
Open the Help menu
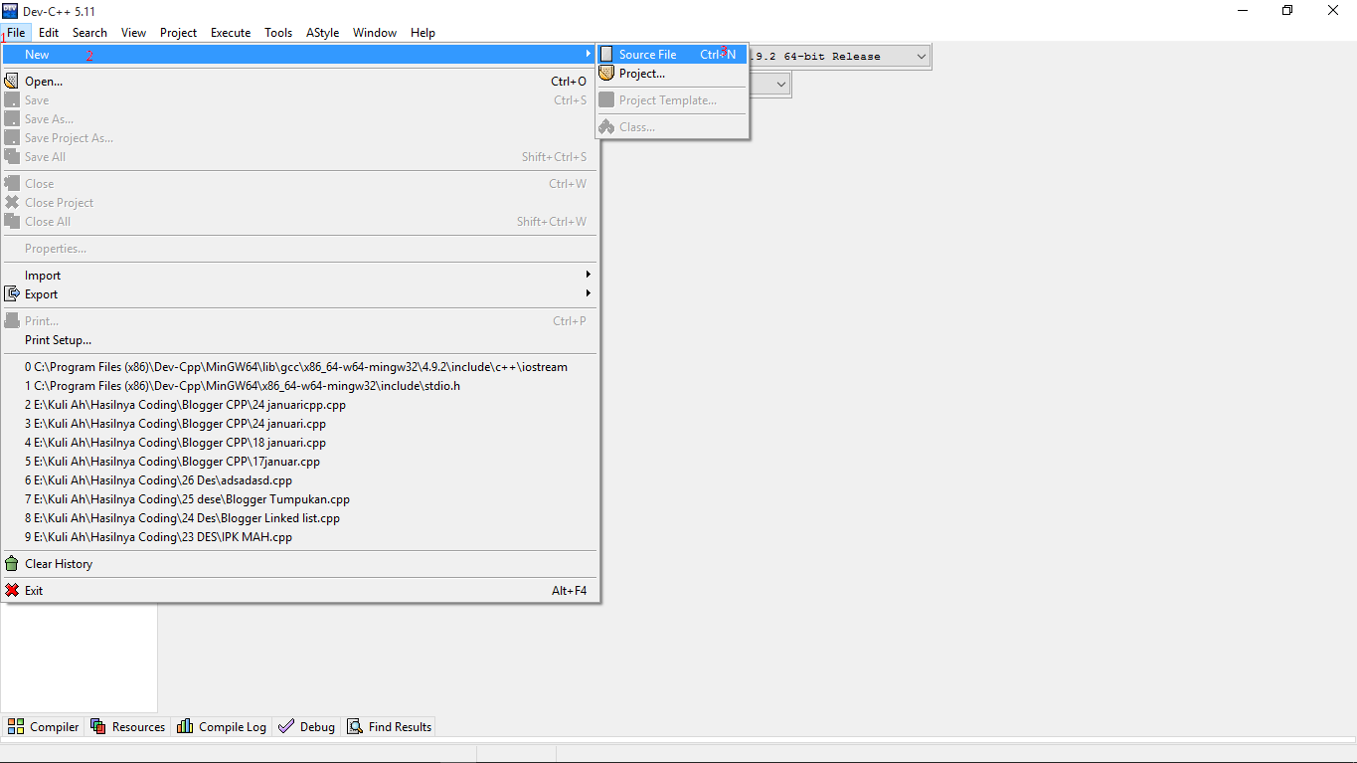tap(424, 32)
